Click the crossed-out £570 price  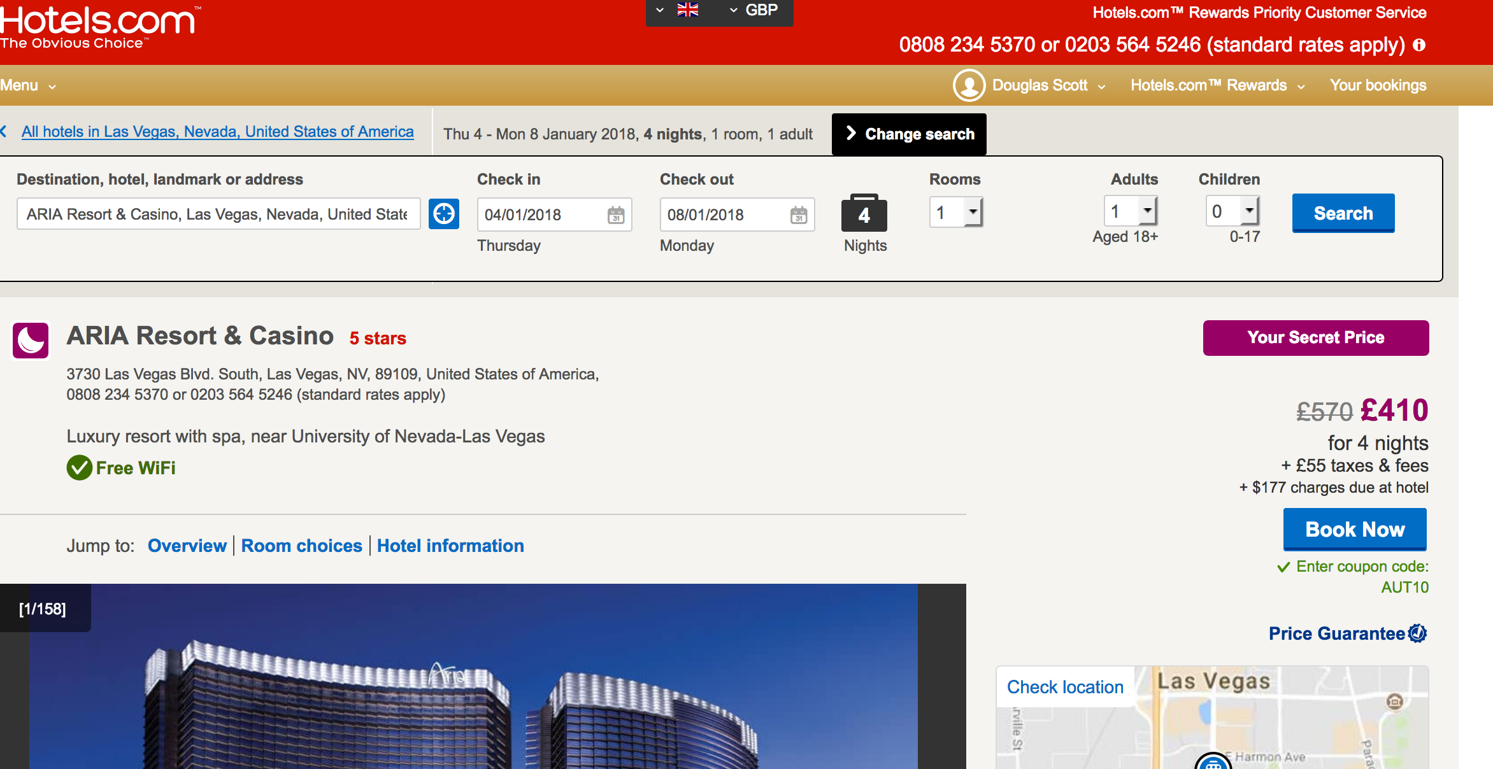point(1324,412)
